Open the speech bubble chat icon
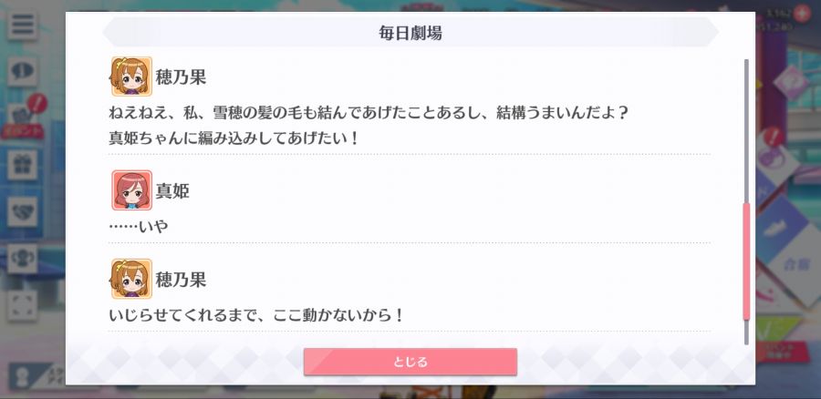Screen dimensions: 821x399 (22, 71)
